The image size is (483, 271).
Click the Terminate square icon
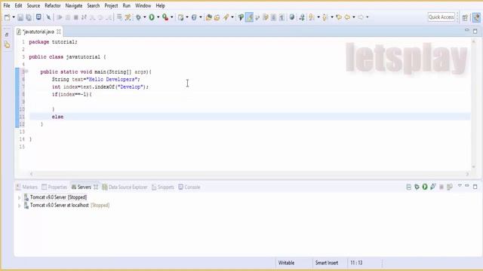(x=75, y=17)
